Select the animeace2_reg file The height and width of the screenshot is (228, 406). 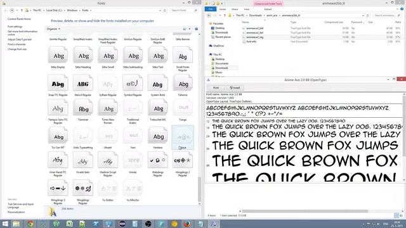tap(255, 37)
